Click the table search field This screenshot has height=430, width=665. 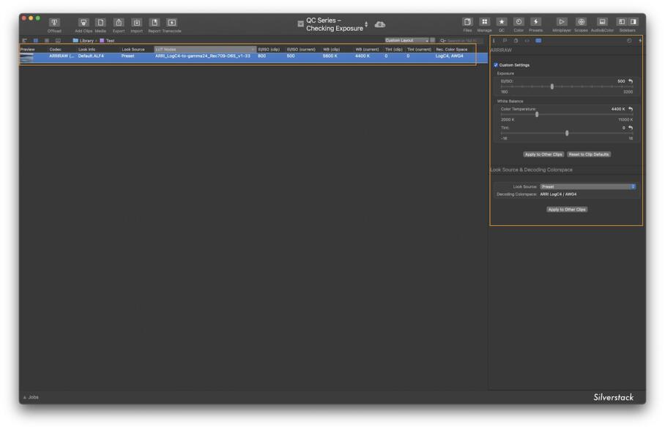click(x=461, y=41)
